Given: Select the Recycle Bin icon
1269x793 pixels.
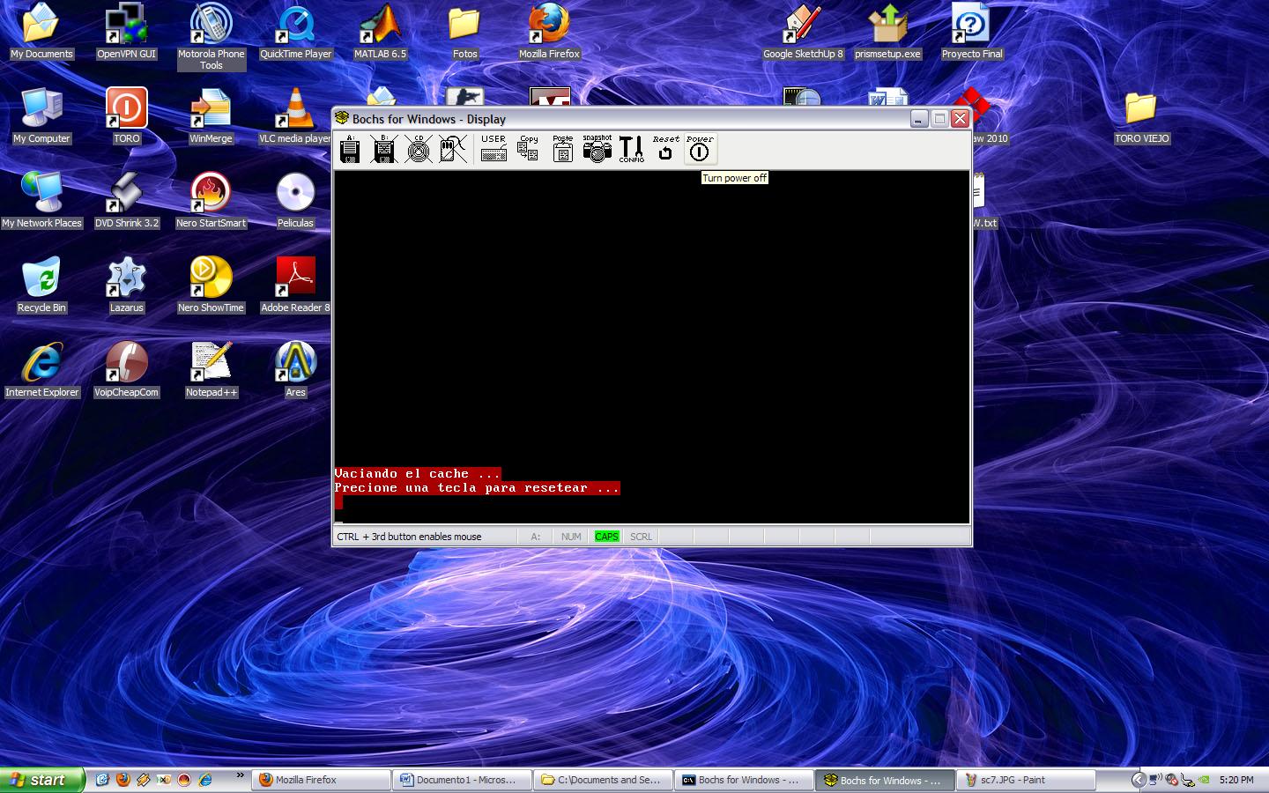Looking at the screenshot, I should pos(41,285).
